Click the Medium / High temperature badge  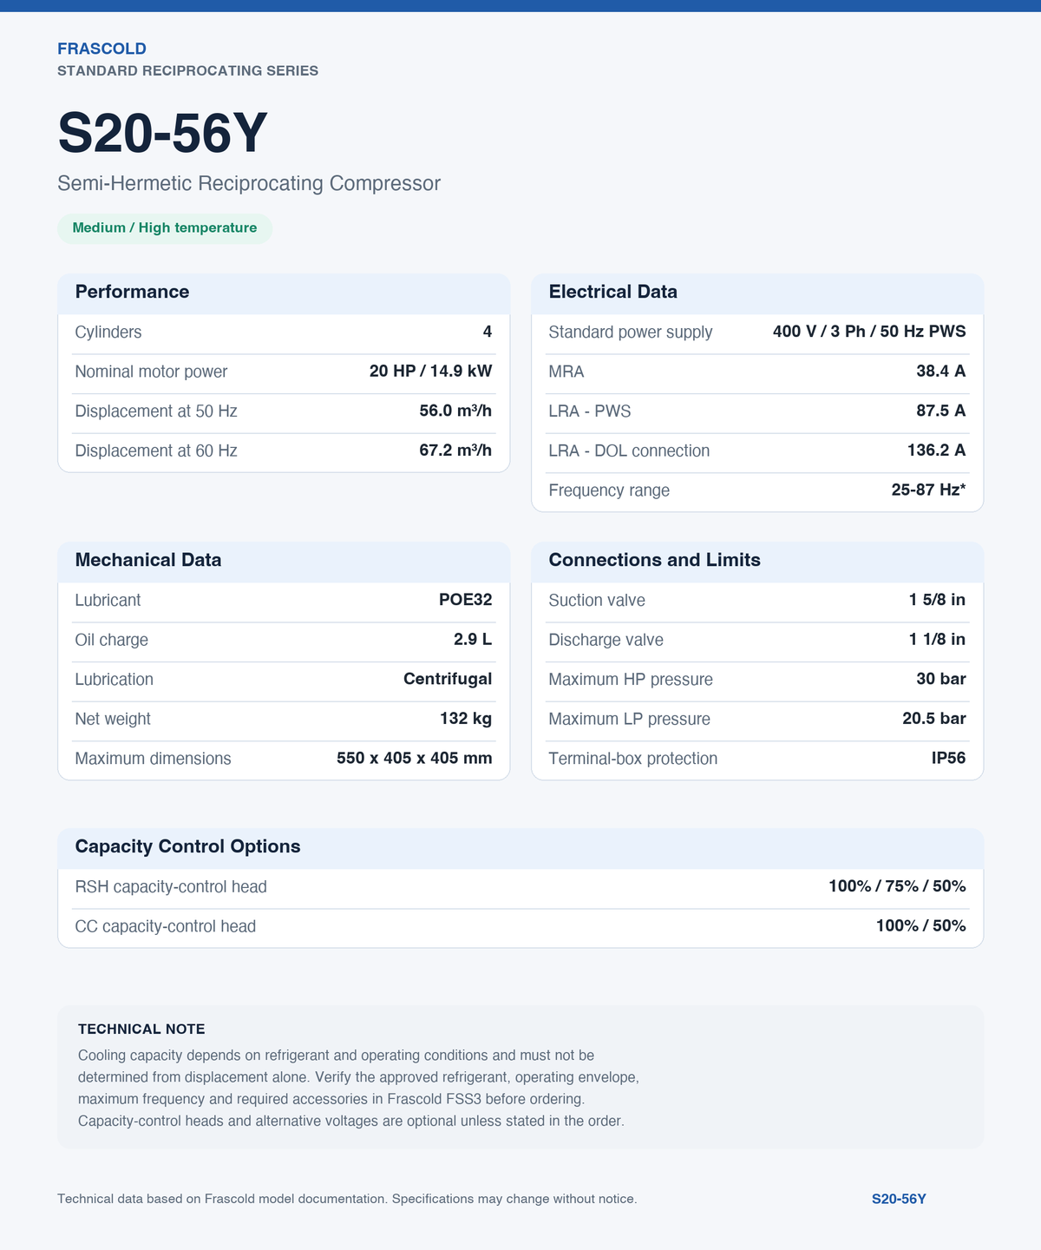165,228
